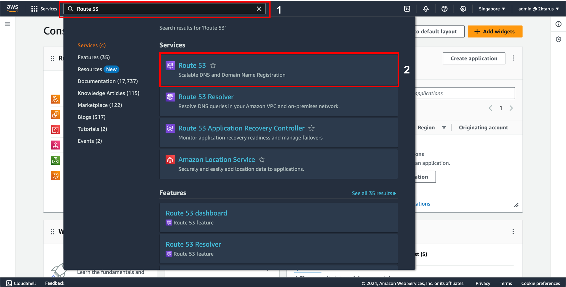Go to previous applications page
Screen dimensions: 566x287
click(x=490, y=108)
